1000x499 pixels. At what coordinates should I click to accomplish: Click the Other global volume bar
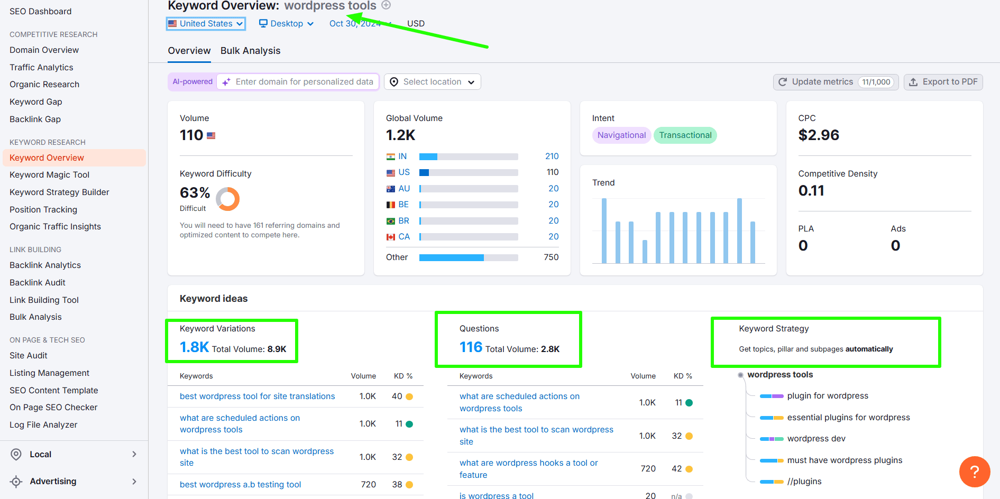coord(469,257)
